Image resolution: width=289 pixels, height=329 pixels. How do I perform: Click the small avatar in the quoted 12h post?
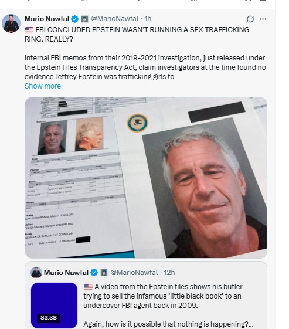(36, 272)
